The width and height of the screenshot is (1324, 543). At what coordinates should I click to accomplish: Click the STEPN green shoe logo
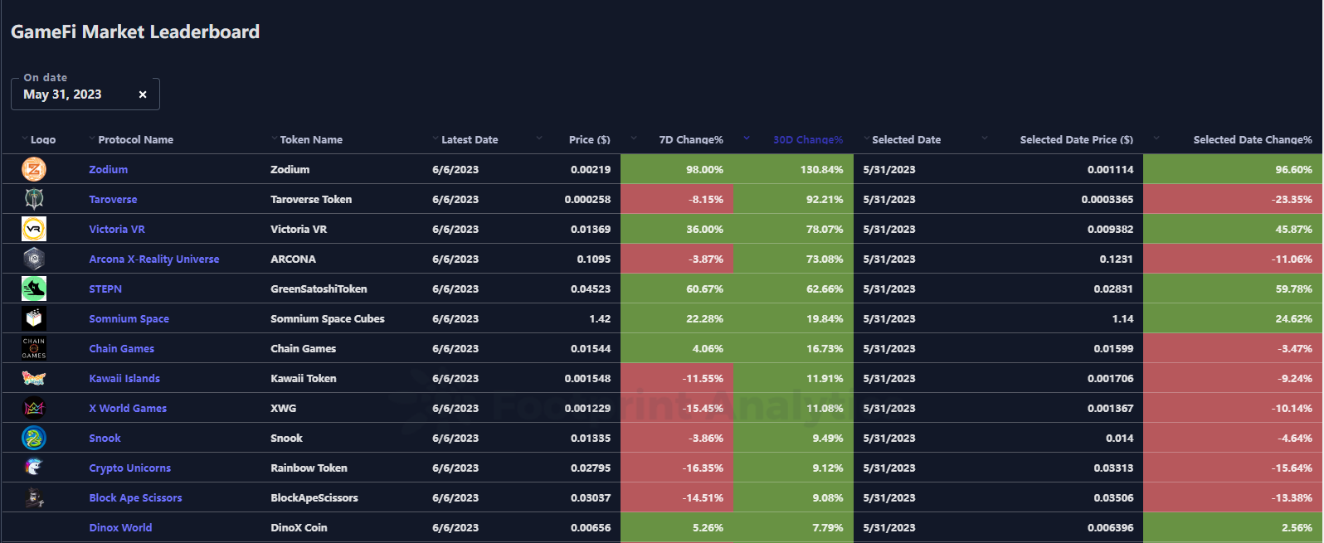coord(34,288)
